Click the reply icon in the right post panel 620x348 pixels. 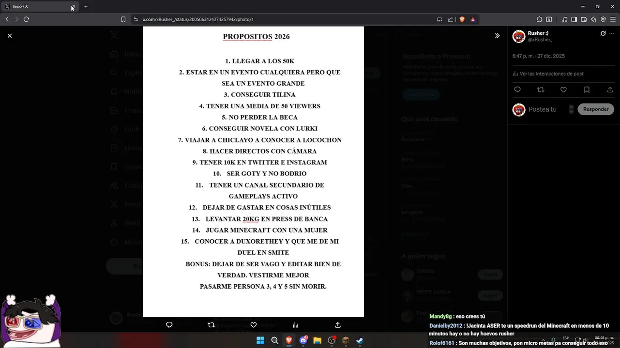tap(517, 90)
